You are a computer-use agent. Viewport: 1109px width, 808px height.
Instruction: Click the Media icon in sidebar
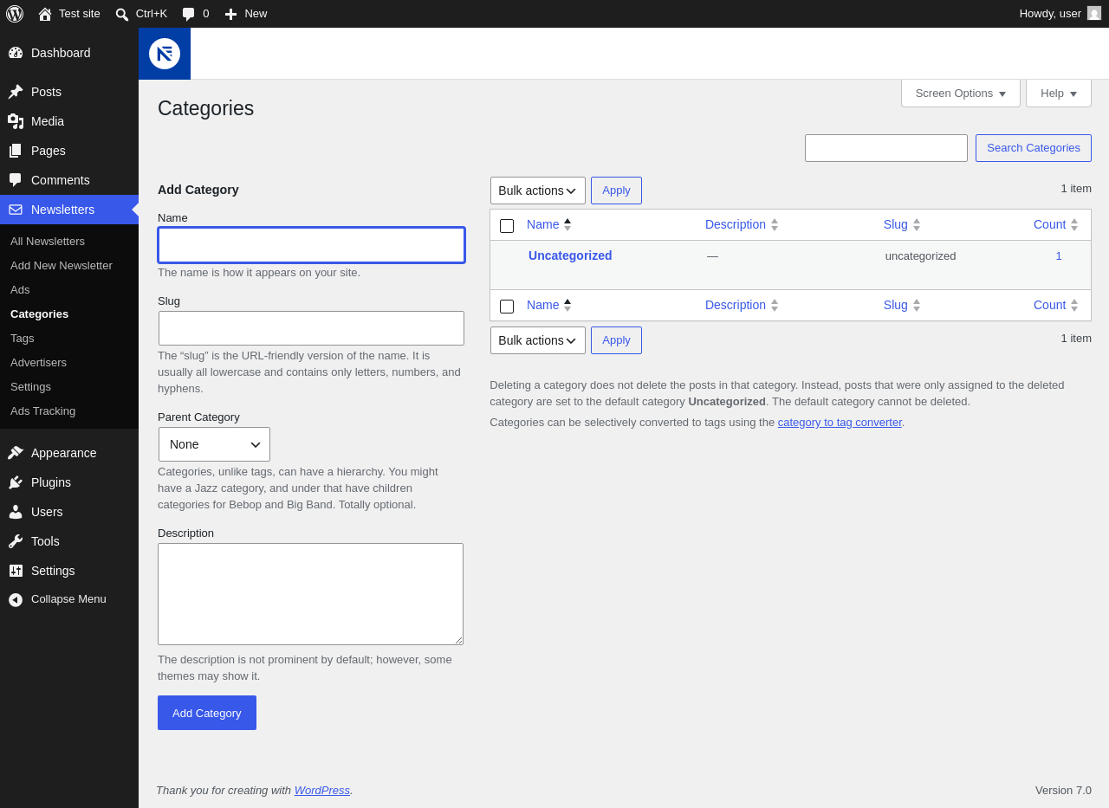coord(16,121)
